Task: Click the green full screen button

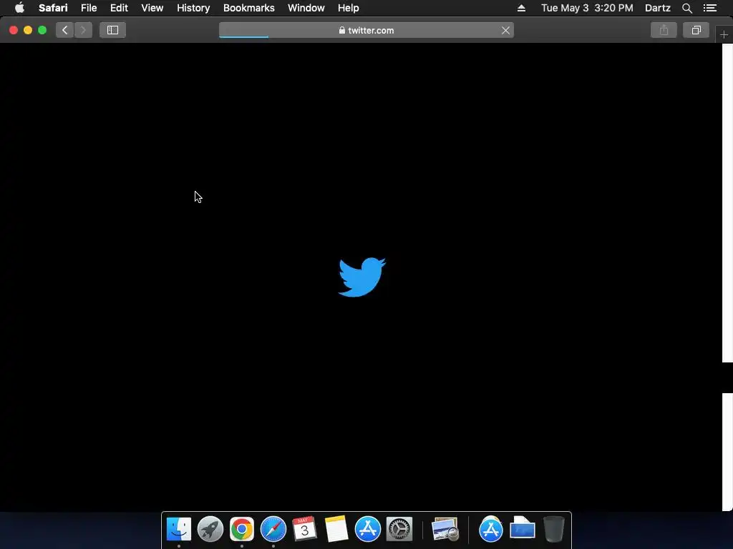Action: pyautogui.click(x=42, y=30)
